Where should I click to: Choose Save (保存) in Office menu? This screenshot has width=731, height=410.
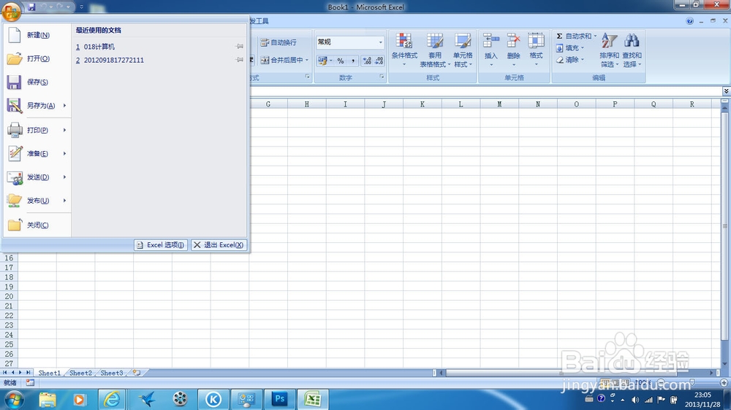(37, 82)
